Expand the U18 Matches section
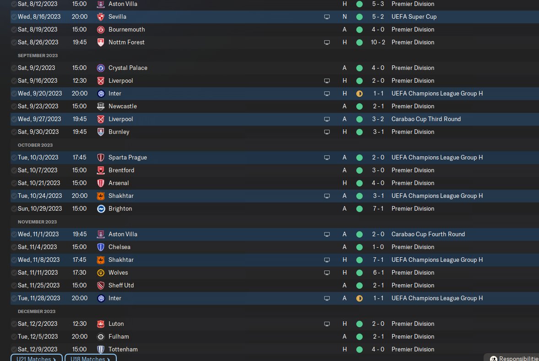This screenshot has height=361, width=539. [90, 358]
